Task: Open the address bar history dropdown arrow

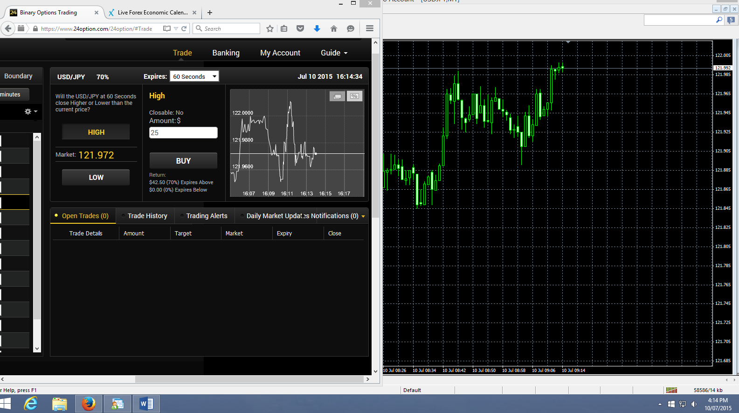Action: [176, 28]
